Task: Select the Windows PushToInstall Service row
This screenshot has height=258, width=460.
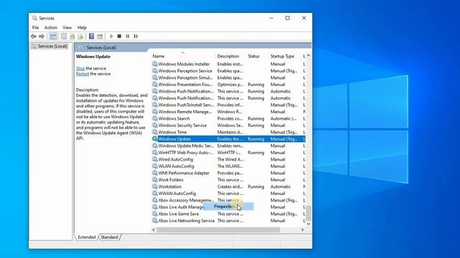Action: click(x=229, y=105)
